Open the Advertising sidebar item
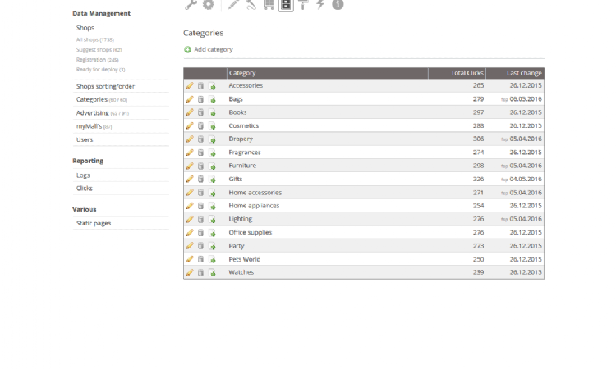Viewport: 616px width, 369px height. (x=92, y=113)
